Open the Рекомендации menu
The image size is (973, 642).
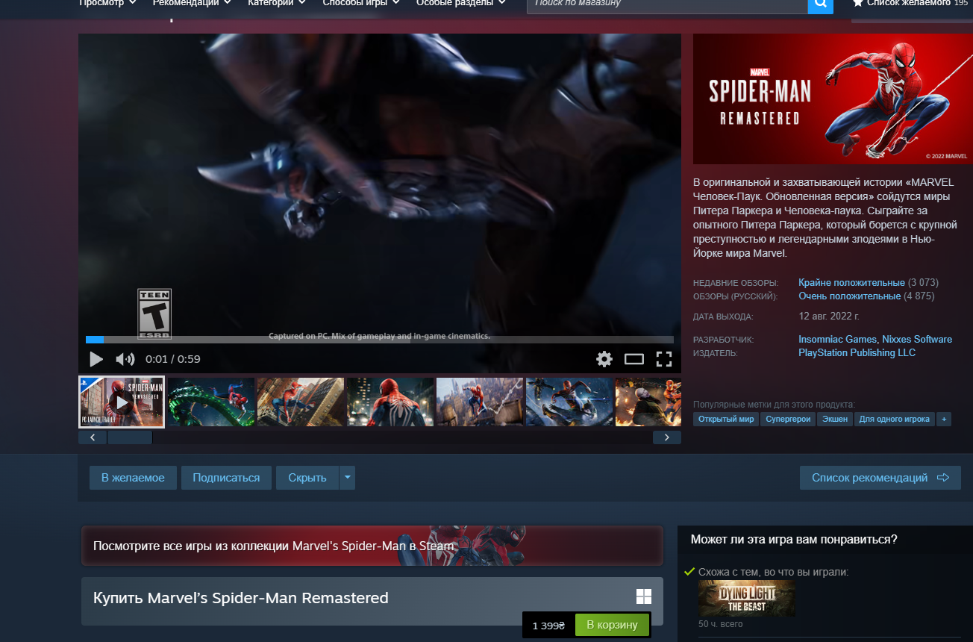tap(193, 3)
